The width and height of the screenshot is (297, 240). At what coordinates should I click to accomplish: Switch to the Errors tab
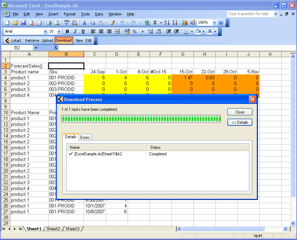[85, 137]
